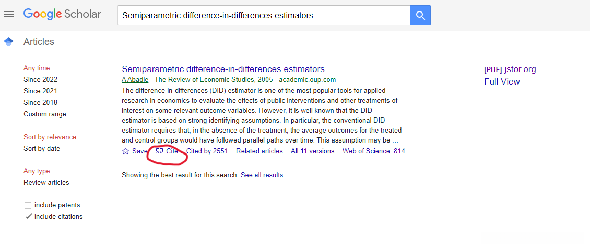Enable the include patents checkbox

(28, 205)
